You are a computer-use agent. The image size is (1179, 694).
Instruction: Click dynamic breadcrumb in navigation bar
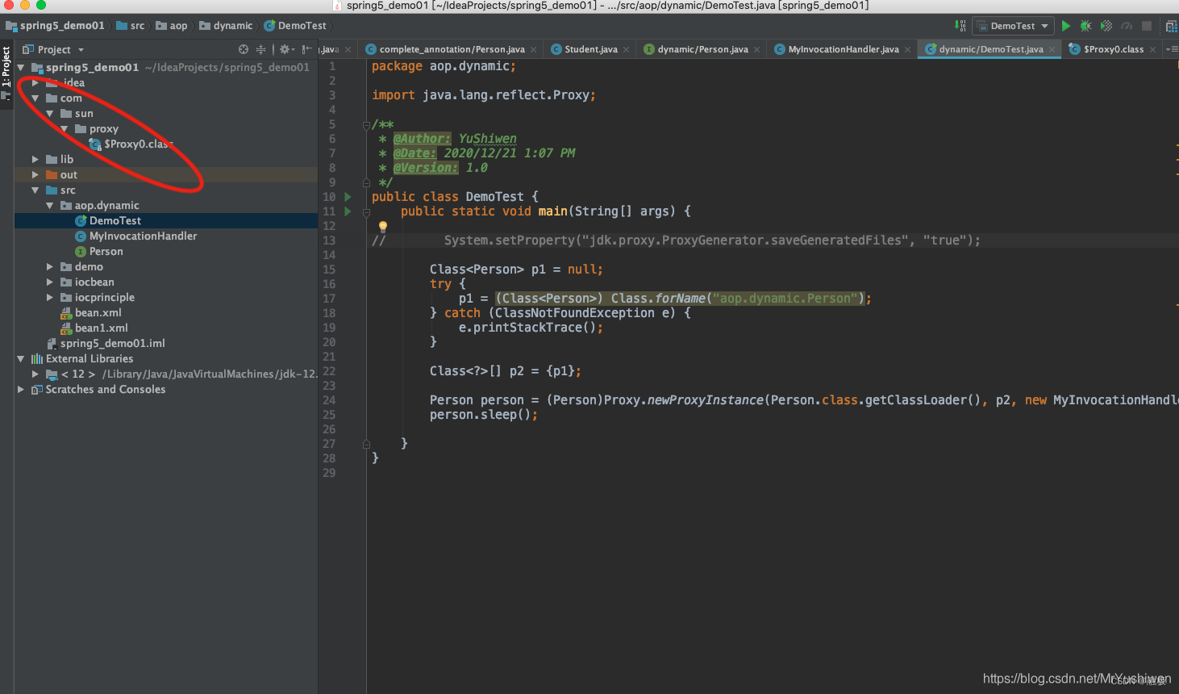point(226,26)
